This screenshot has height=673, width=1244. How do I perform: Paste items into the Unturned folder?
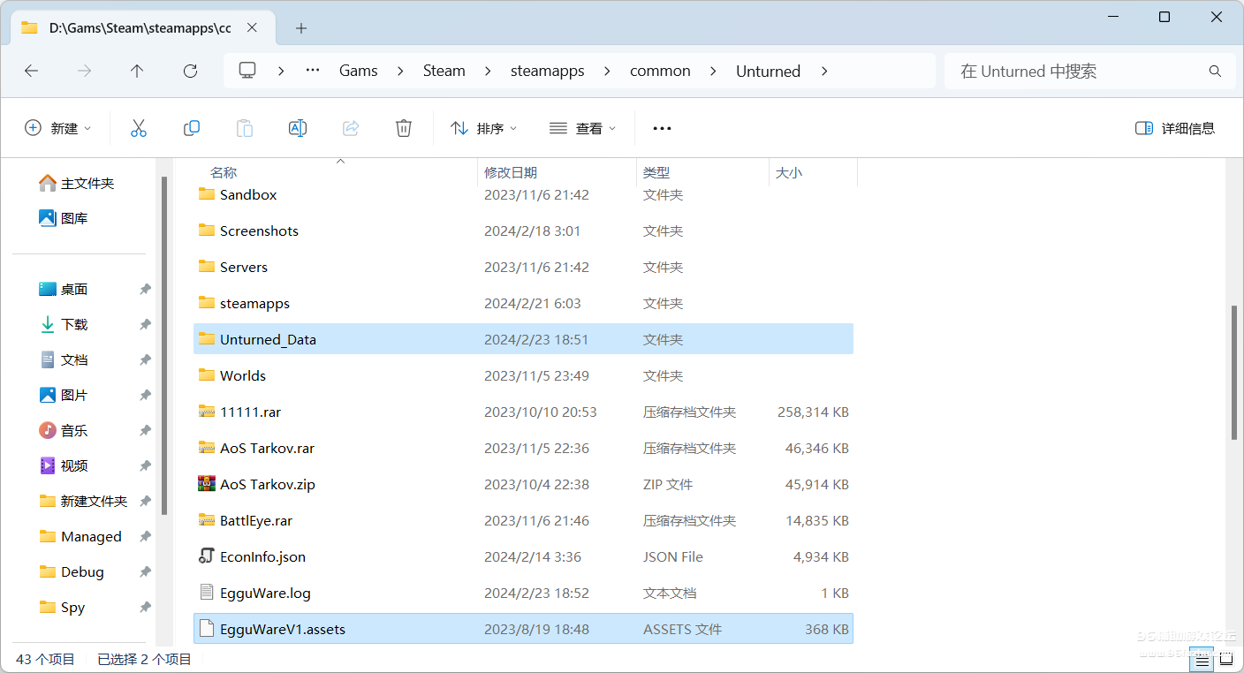click(245, 127)
